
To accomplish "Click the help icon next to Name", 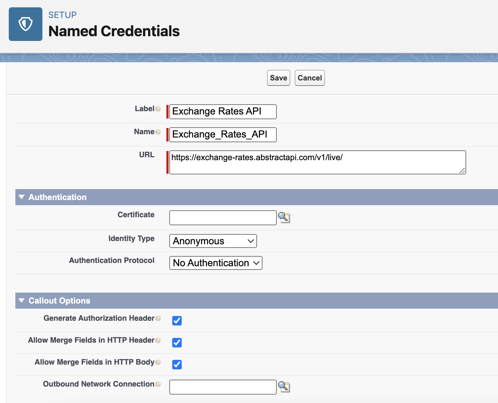I will (158, 132).
